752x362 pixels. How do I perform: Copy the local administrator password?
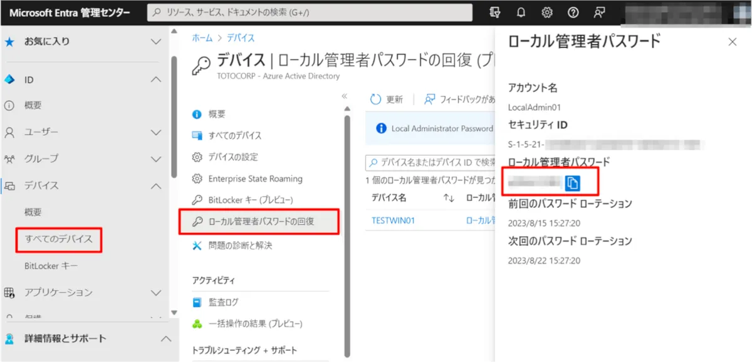tap(573, 183)
